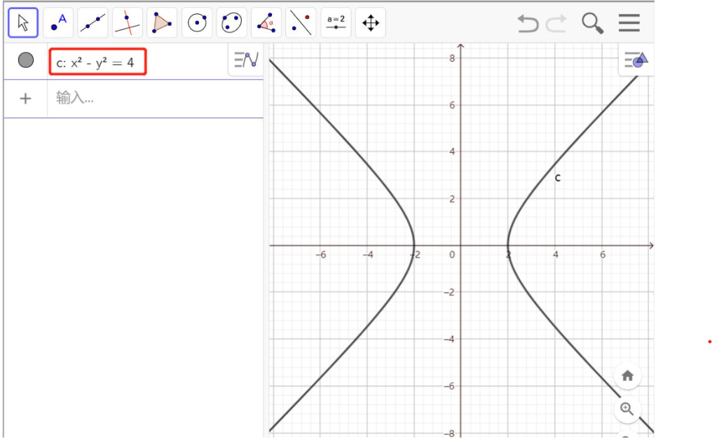Select the Move arrow tool

23,23
